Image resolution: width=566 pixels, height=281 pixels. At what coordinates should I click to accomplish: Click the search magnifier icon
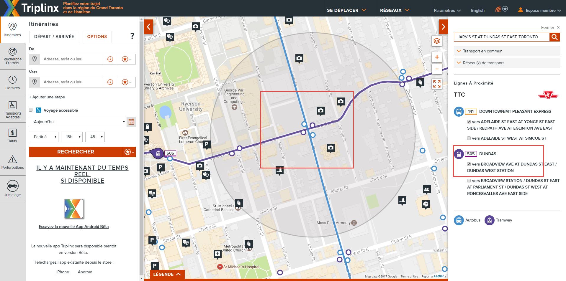click(x=554, y=37)
